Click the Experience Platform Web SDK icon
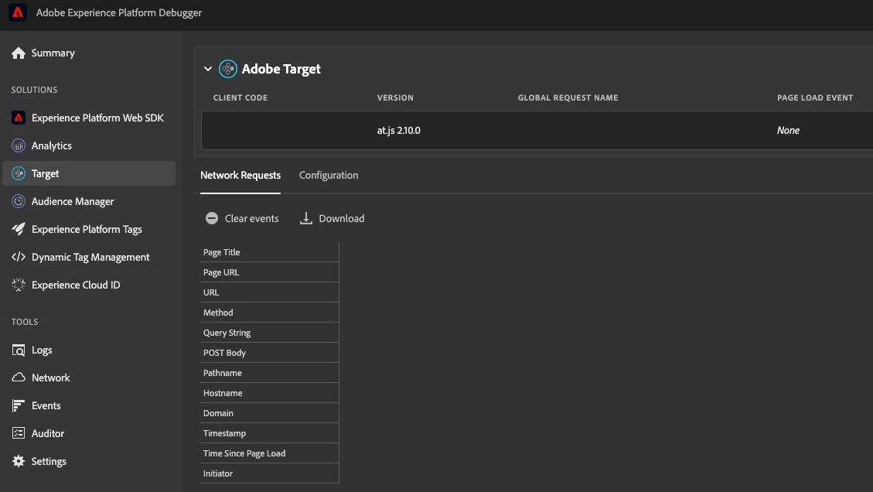 (x=19, y=118)
